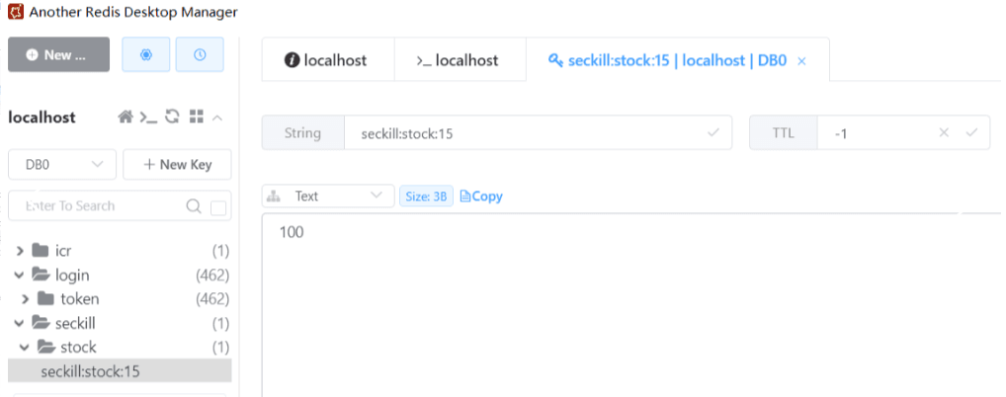Open the DB0 database dropdown
The image size is (1006, 397).
click(x=62, y=164)
